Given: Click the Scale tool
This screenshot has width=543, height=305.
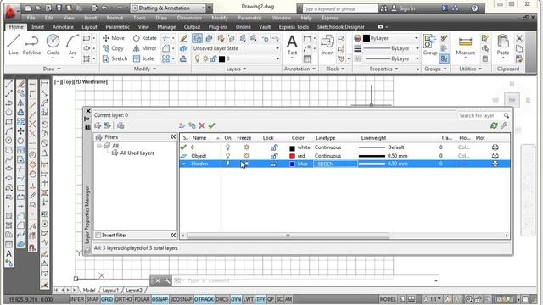Looking at the screenshot, I should pyautogui.click(x=143, y=58).
